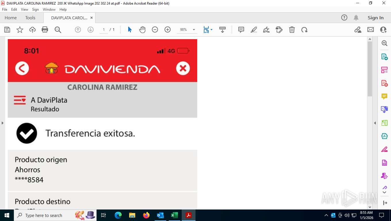Click the page number input field
Image resolution: width=391 pixels, height=221 pixels.
(x=104, y=30)
